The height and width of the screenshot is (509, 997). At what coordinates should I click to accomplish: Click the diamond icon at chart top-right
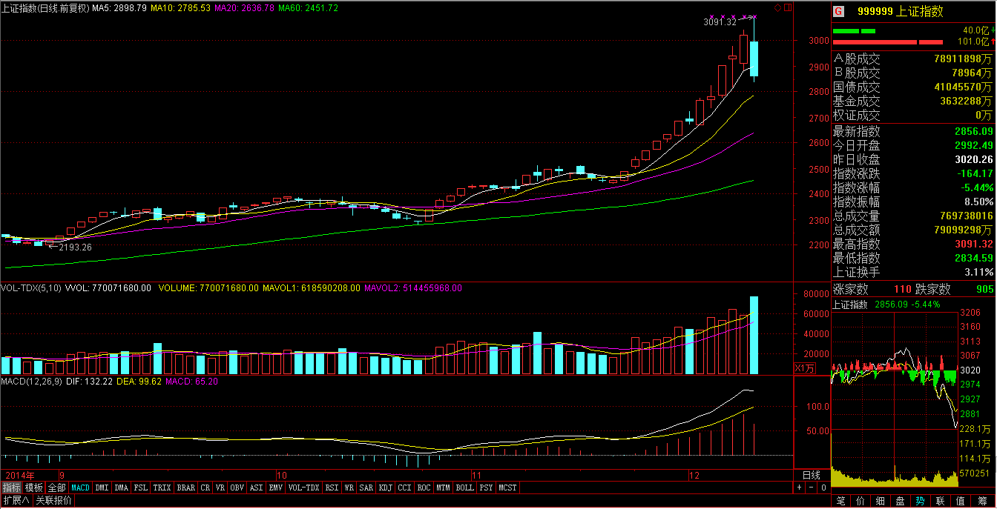pyautogui.click(x=777, y=7)
